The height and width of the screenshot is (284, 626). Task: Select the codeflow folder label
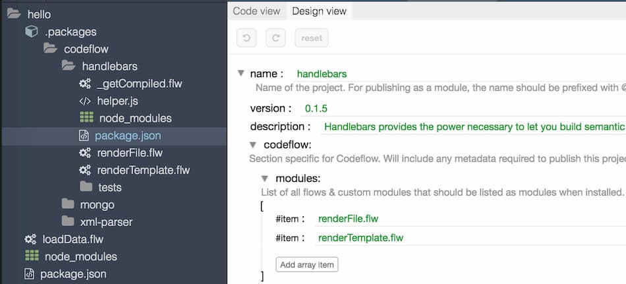(86, 49)
